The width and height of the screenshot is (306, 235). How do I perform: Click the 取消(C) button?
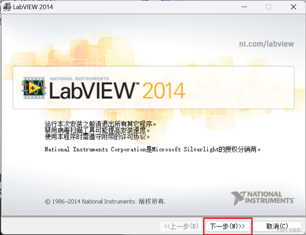[277, 226]
